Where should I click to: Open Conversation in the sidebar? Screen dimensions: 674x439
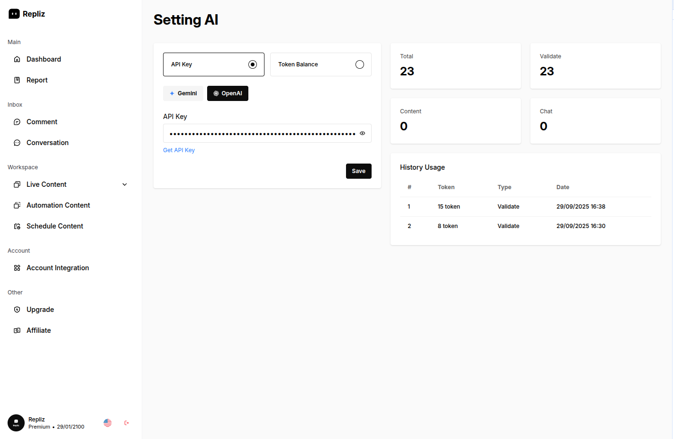pos(47,143)
